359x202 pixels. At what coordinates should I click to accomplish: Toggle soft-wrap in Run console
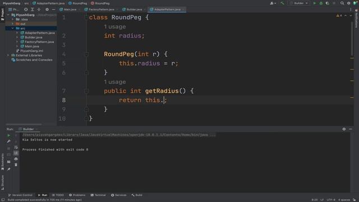16,147
